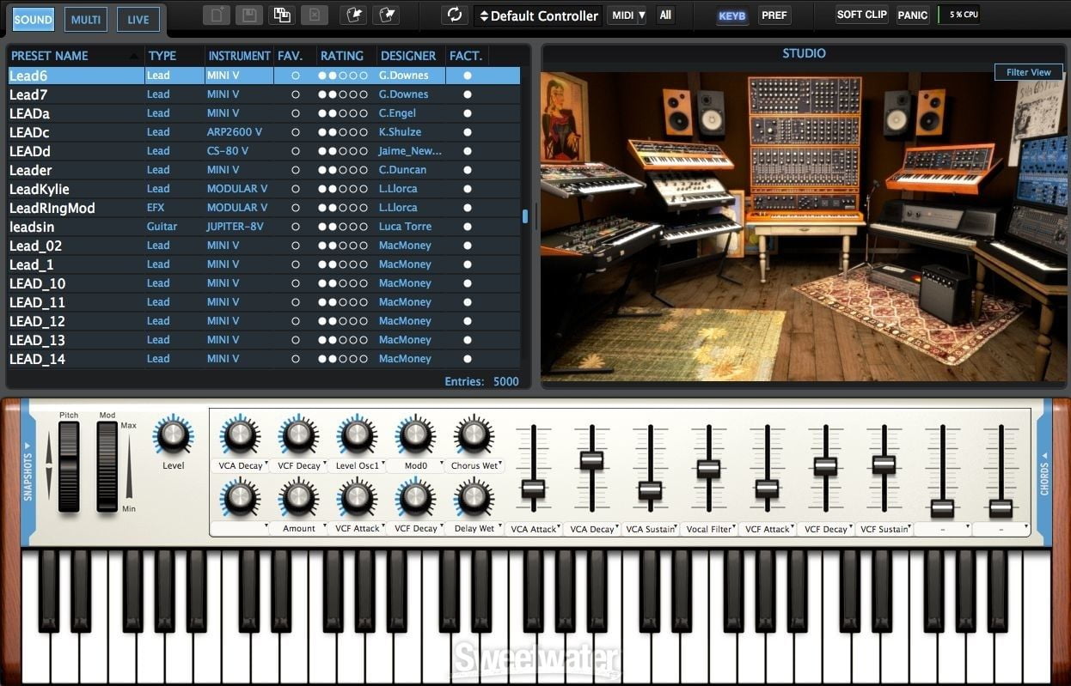This screenshot has height=686, width=1071.
Task: Click the Level knob
Action: click(x=174, y=435)
